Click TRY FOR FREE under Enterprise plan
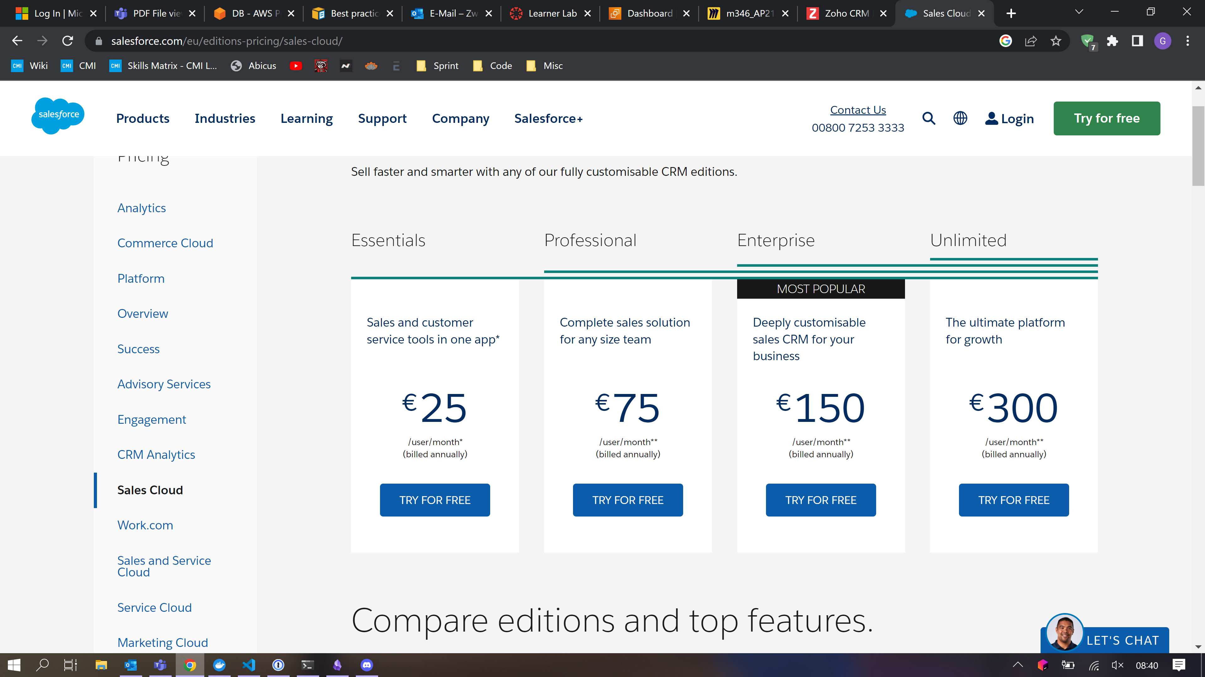Viewport: 1205px width, 677px height. click(x=821, y=500)
